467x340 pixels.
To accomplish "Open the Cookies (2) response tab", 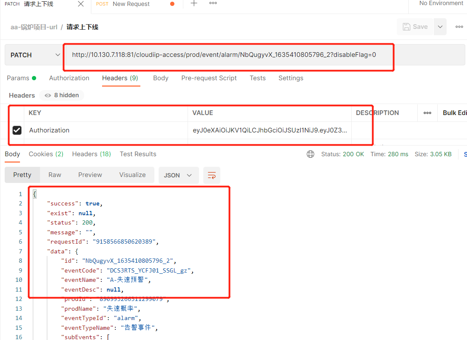I will click(x=46, y=154).
